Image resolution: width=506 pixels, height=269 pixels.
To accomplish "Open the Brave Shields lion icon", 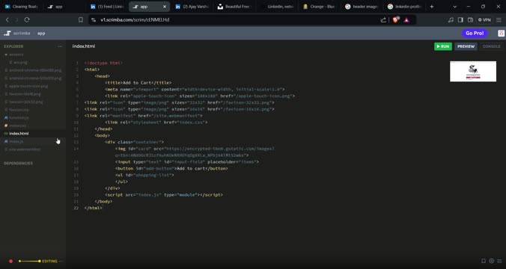I will pyautogui.click(x=396, y=20).
